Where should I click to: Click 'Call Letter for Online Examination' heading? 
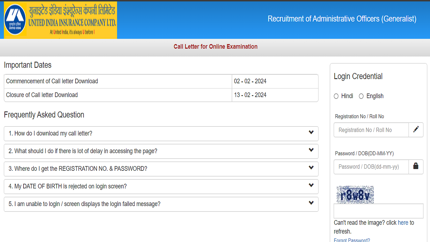[215, 47]
